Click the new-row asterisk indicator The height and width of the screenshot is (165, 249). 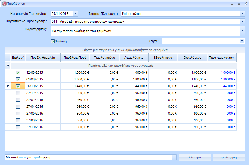[8, 66]
